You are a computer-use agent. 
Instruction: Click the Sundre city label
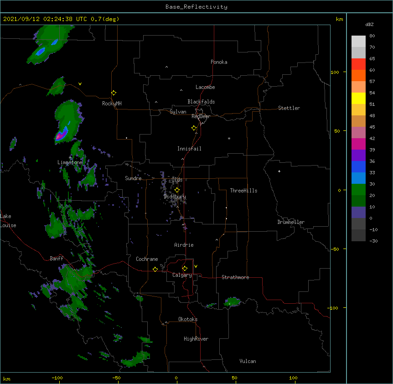pyautogui.click(x=133, y=178)
